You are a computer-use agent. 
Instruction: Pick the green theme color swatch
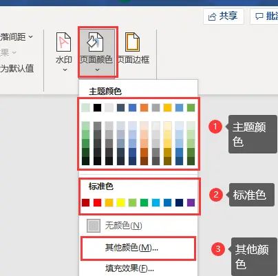coord(191,107)
